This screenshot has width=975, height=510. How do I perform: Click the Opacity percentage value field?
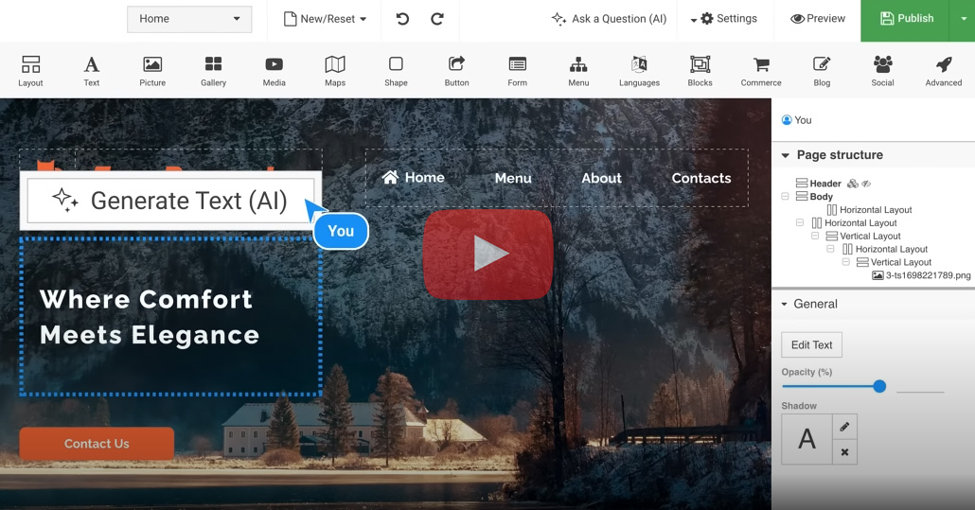point(920,385)
